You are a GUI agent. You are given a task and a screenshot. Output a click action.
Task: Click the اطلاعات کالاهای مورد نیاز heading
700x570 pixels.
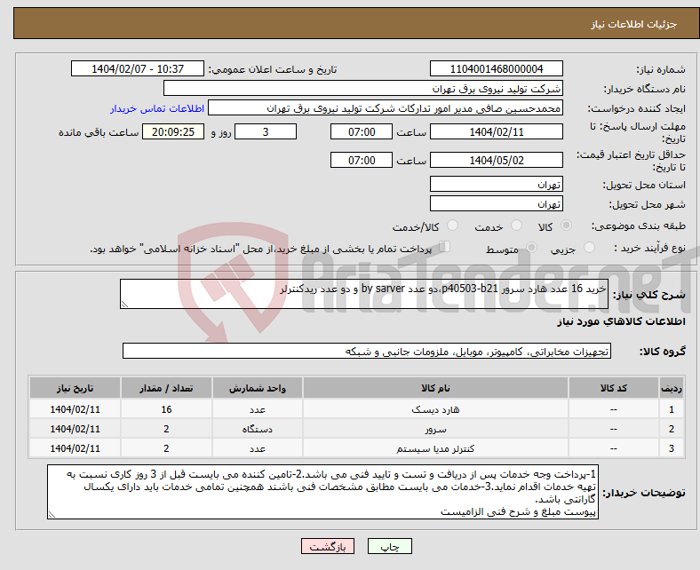[621, 321]
